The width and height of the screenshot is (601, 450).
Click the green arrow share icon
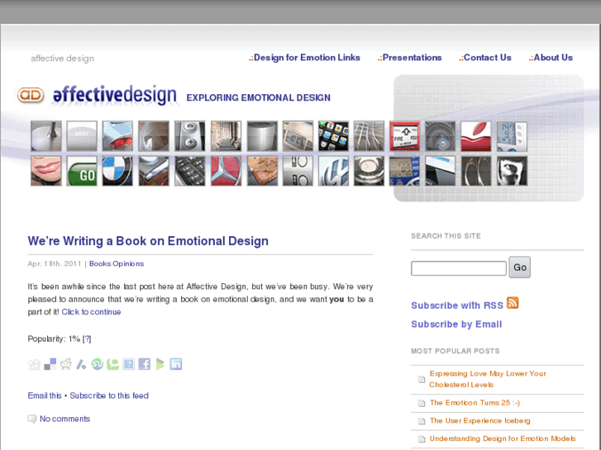[160, 364]
